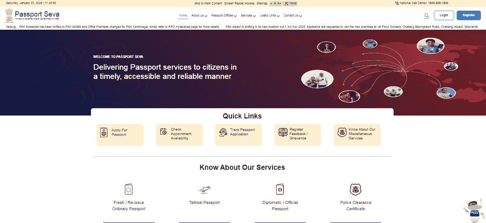The width and height of the screenshot is (486, 223).
Task: Click the search magnifier icon
Action: click(427, 15)
